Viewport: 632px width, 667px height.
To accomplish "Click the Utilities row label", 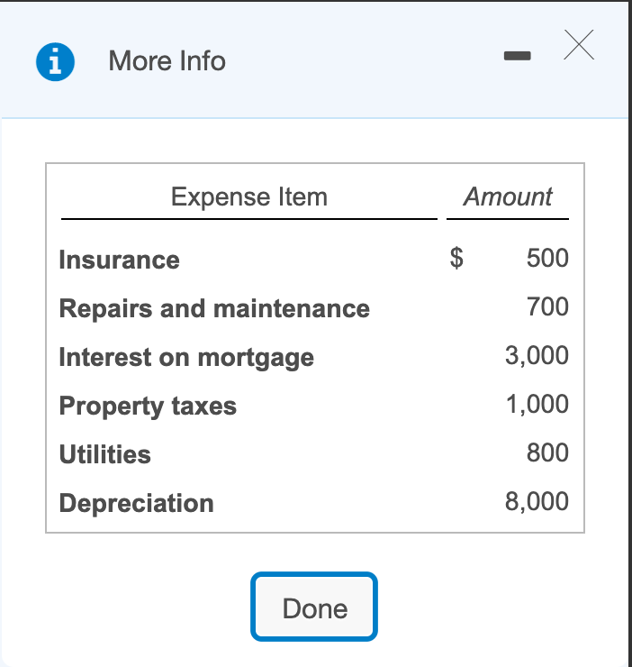I will click(104, 455).
